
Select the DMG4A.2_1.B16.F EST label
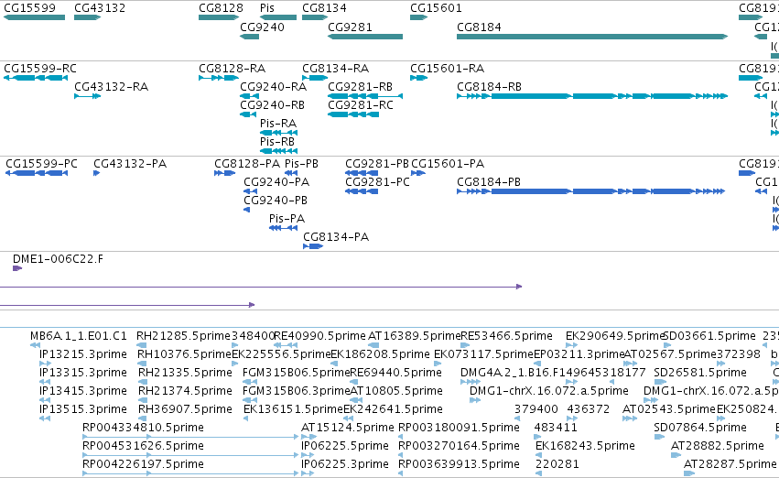click(512, 373)
